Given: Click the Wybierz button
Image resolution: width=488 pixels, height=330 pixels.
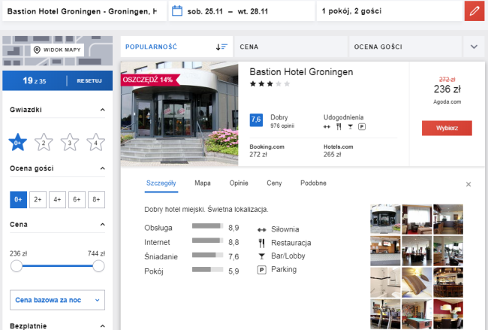Looking at the screenshot, I should 447,128.
